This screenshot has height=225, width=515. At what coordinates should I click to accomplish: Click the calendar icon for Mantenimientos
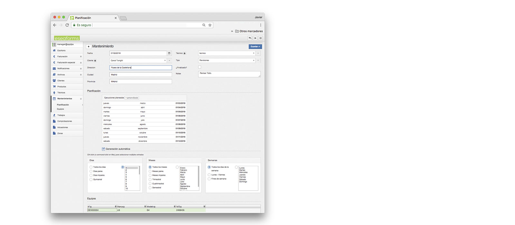click(x=54, y=99)
